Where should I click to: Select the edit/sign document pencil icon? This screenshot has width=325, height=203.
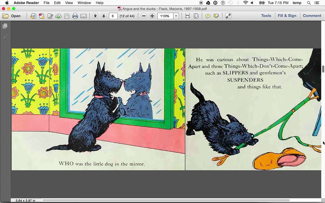pos(50,16)
